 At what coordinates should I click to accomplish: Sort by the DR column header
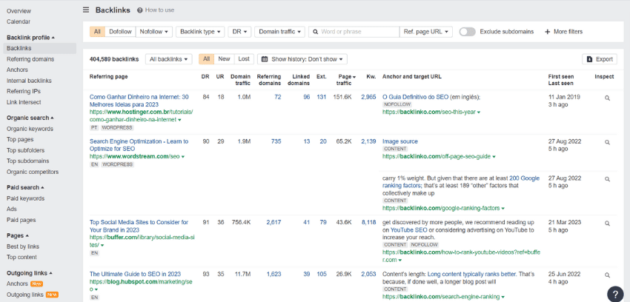(205, 76)
